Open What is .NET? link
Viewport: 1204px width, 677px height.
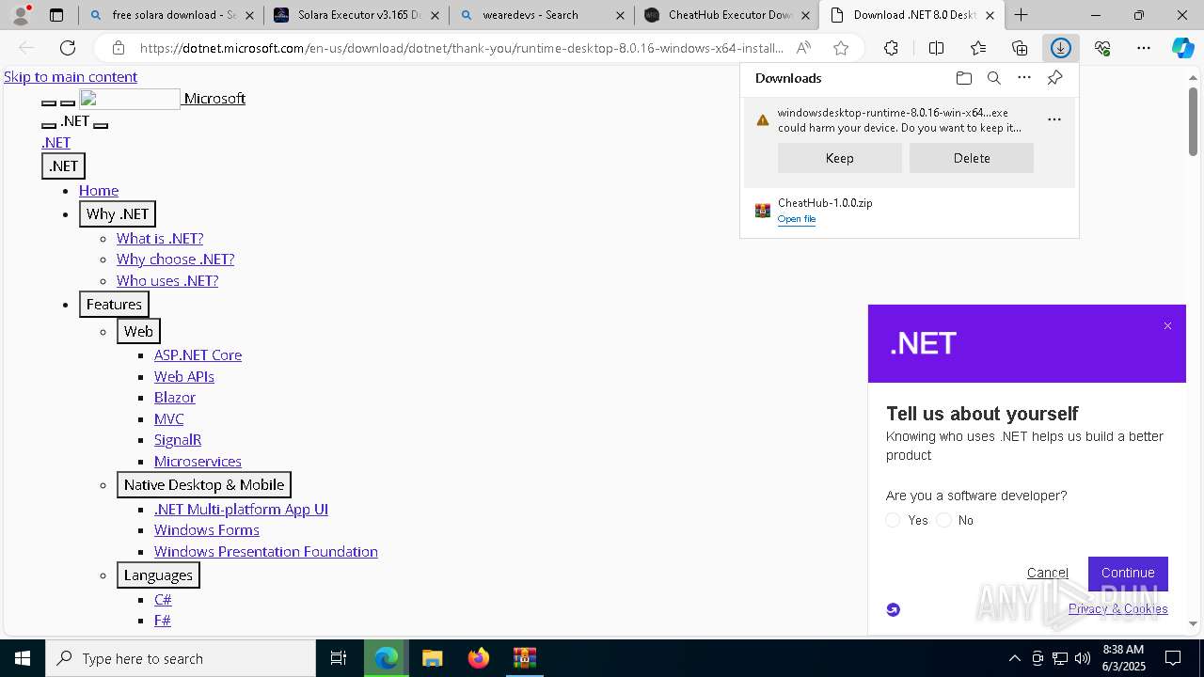coord(160,239)
